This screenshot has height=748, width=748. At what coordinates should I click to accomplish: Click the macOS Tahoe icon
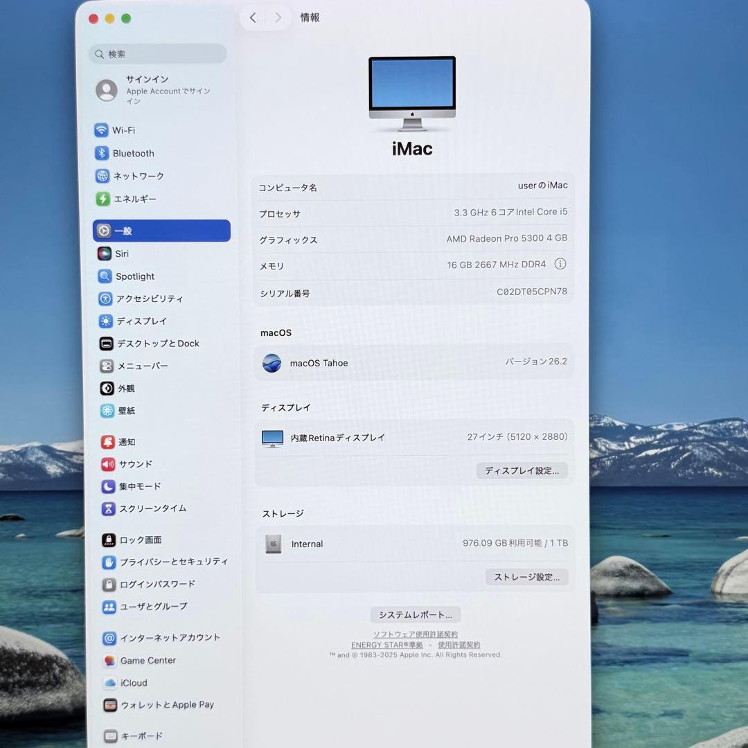[x=272, y=363]
